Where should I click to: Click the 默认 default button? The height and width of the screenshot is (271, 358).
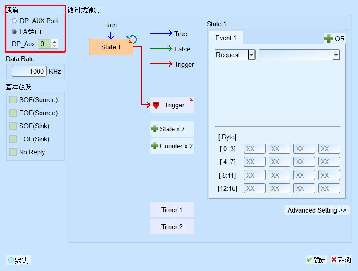(x=18, y=260)
